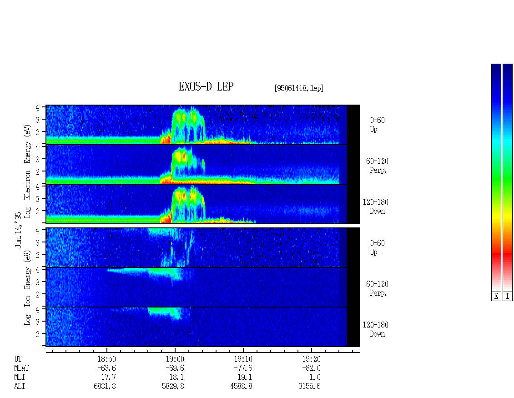The width and height of the screenshot is (514, 398).
Task: Click the boxed E label under the color bar
Action: pyautogui.click(x=496, y=297)
